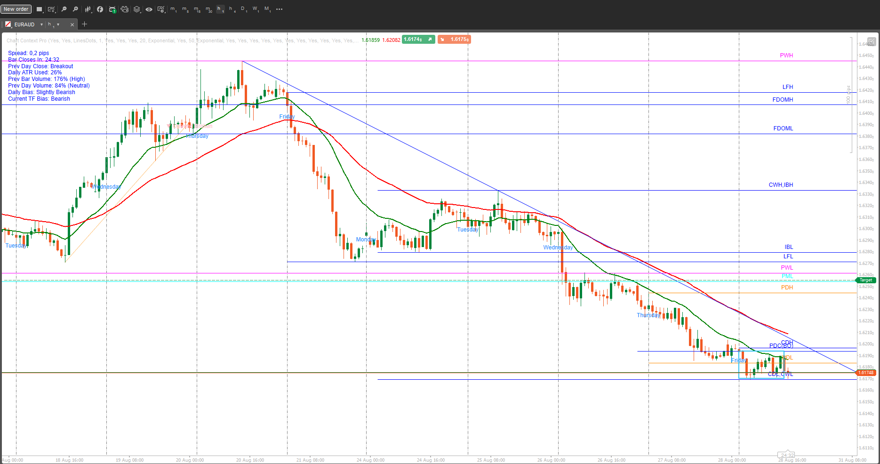Click the PWH level label
Image resolution: width=880 pixels, height=464 pixels.
pyautogui.click(x=786, y=56)
